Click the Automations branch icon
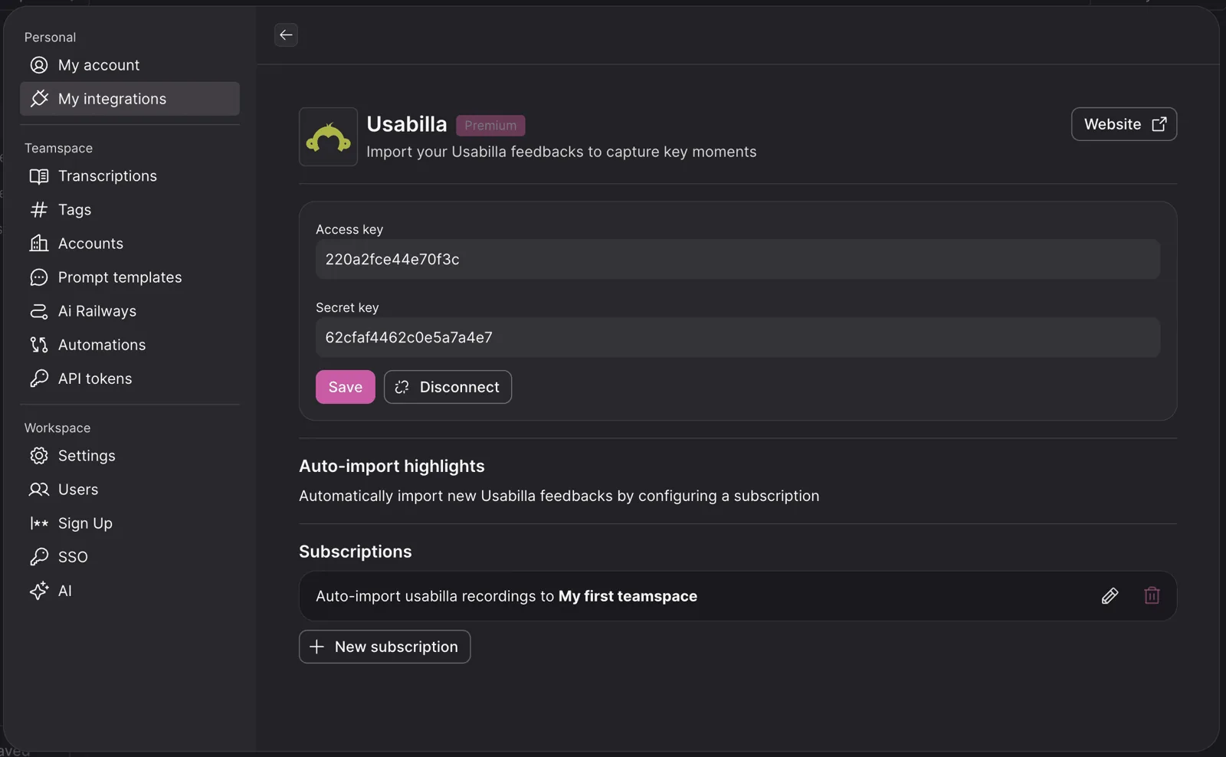The height and width of the screenshot is (757, 1226). click(x=39, y=345)
